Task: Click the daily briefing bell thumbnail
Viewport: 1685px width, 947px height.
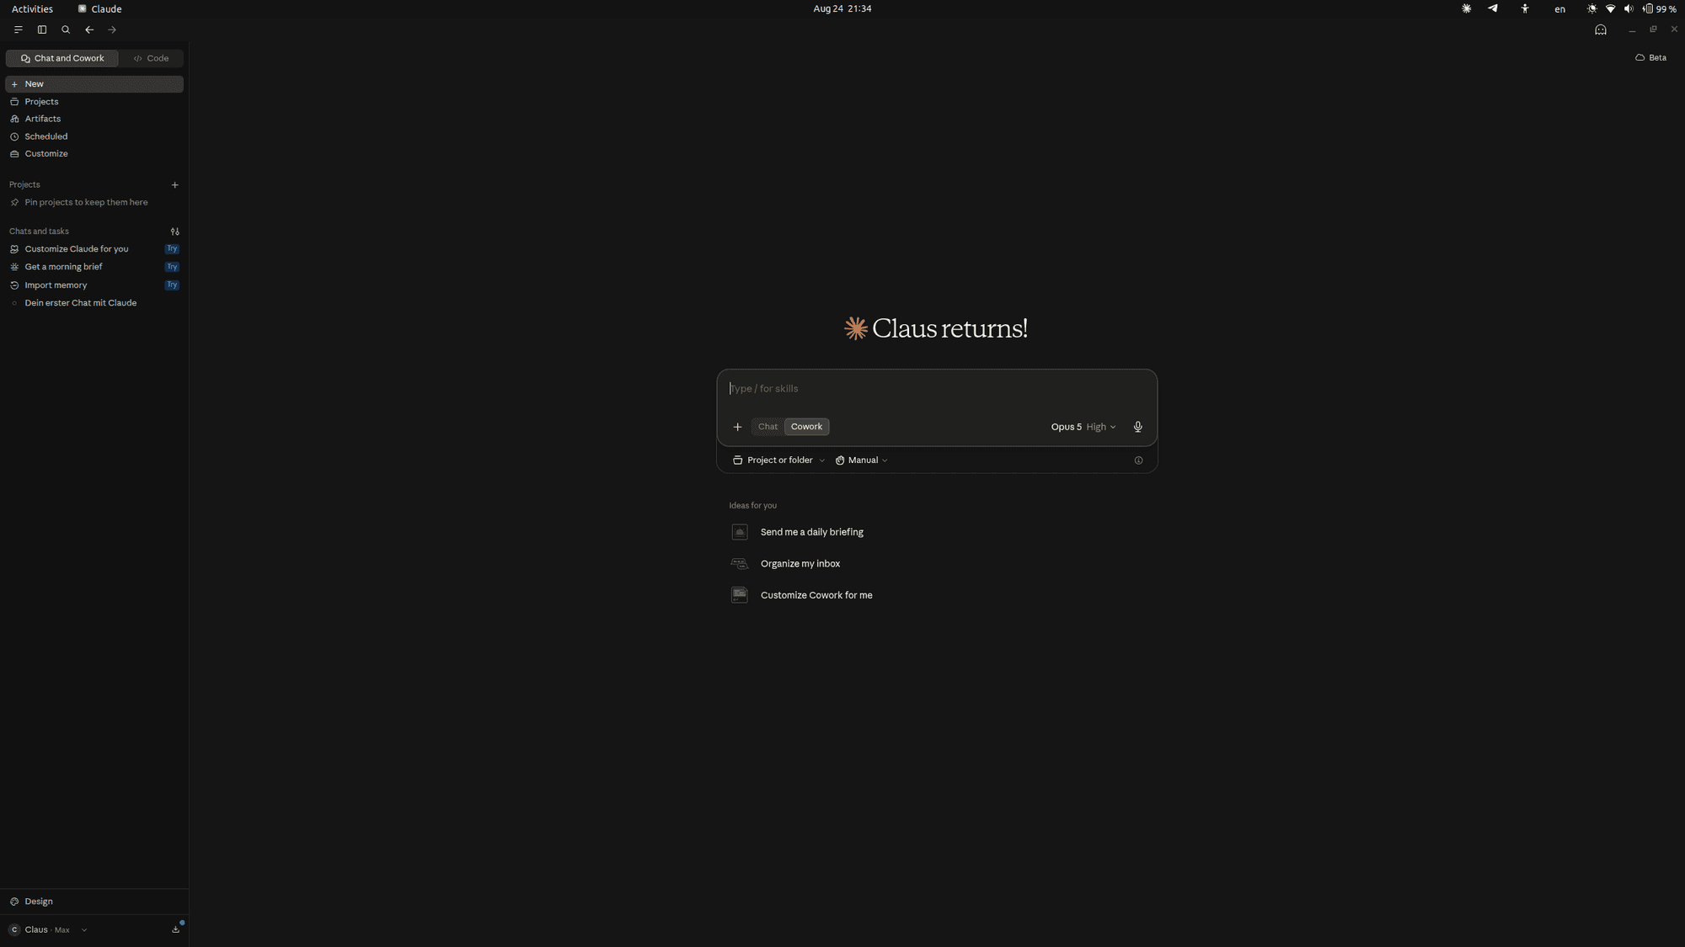Action: point(740,532)
